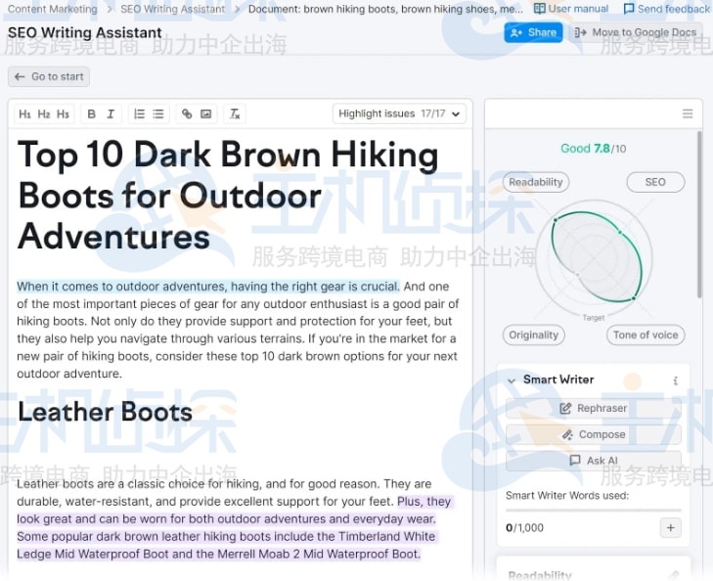Toggle italic formatting
The image size is (713, 581).
tap(111, 114)
